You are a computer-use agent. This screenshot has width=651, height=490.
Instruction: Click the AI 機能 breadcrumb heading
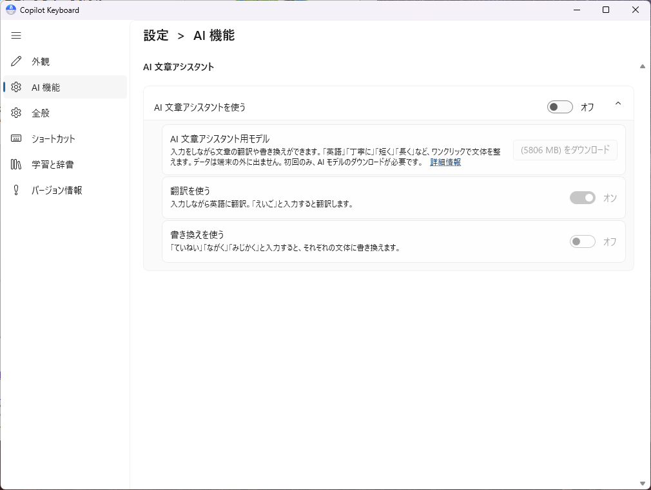(214, 35)
